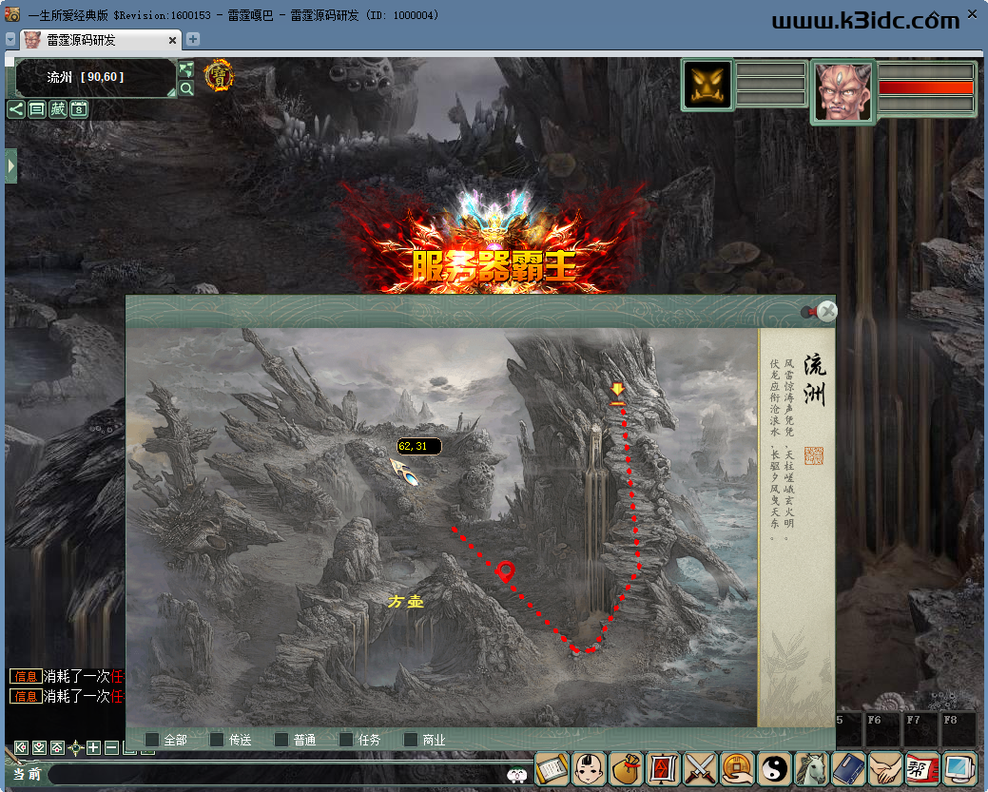Image resolution: width=988 pixels, height=792 pixels.
Task: Click the red health bar of character
Action: click(x=925, y=87)
